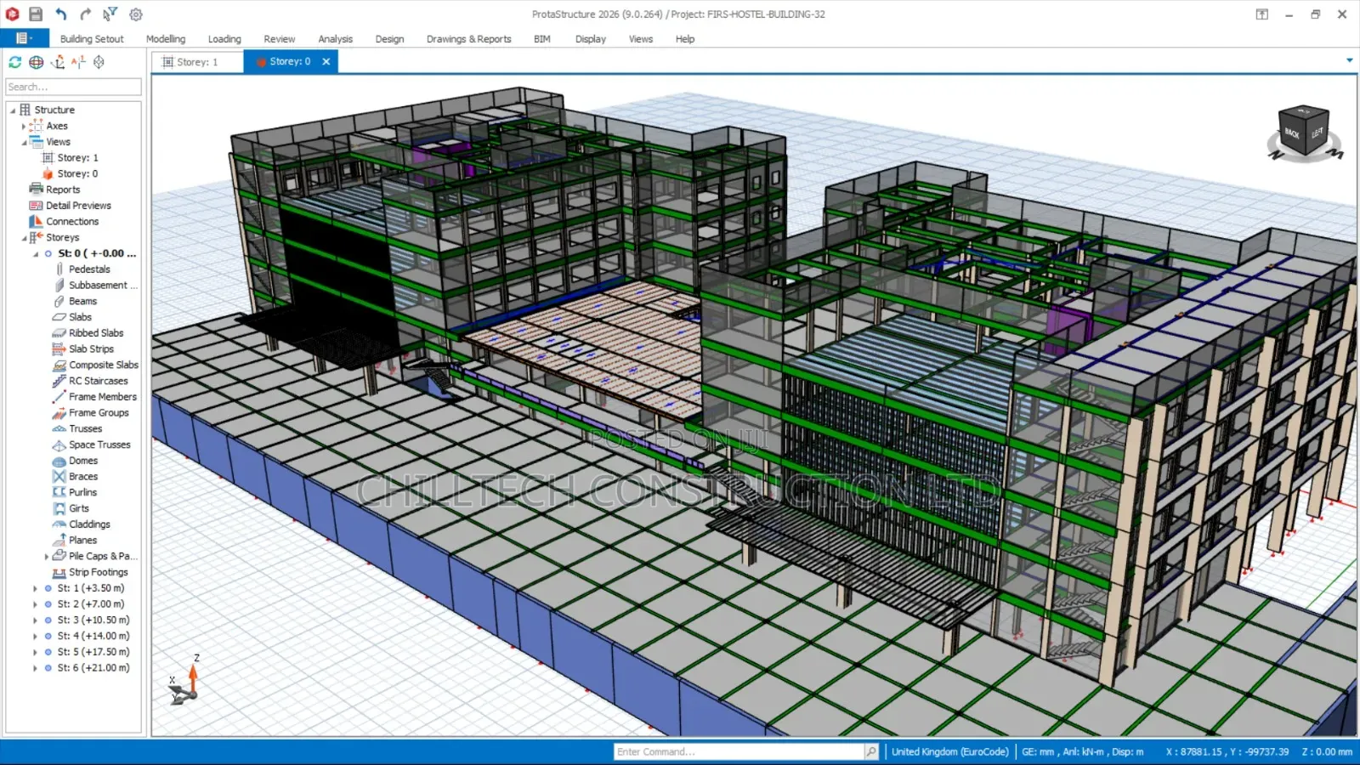1360x765 pixels.
Task: Select the Detail Previews tree item
Action: (x=78, y=206)
